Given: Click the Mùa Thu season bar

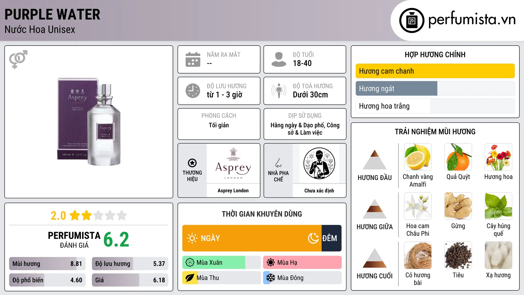Looking at the screenshot, I should [x=222, y=278].
